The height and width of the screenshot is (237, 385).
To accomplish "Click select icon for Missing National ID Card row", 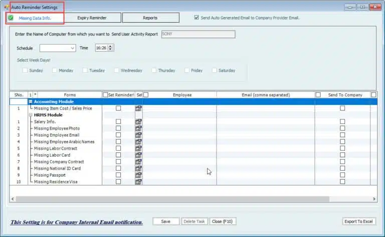I will click(x=138, y=168).
